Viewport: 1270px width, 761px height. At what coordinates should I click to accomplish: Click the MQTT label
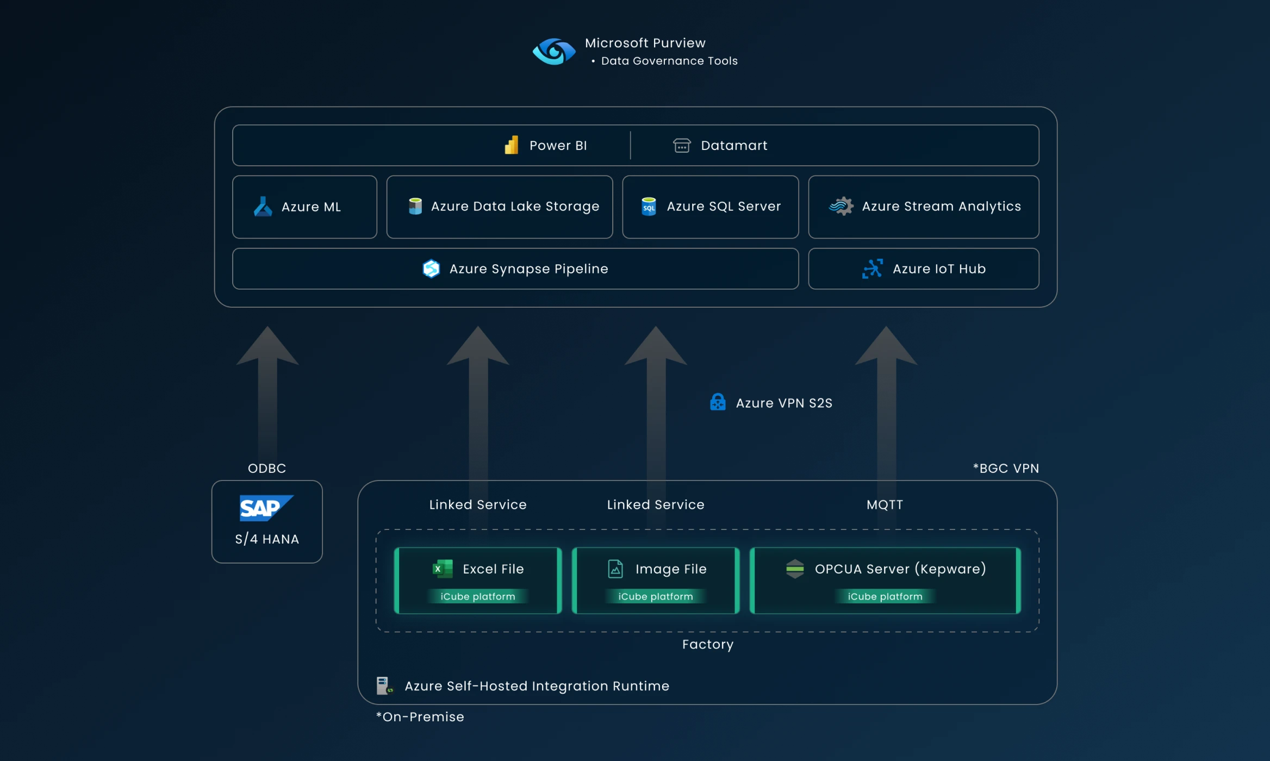(885, 504)
